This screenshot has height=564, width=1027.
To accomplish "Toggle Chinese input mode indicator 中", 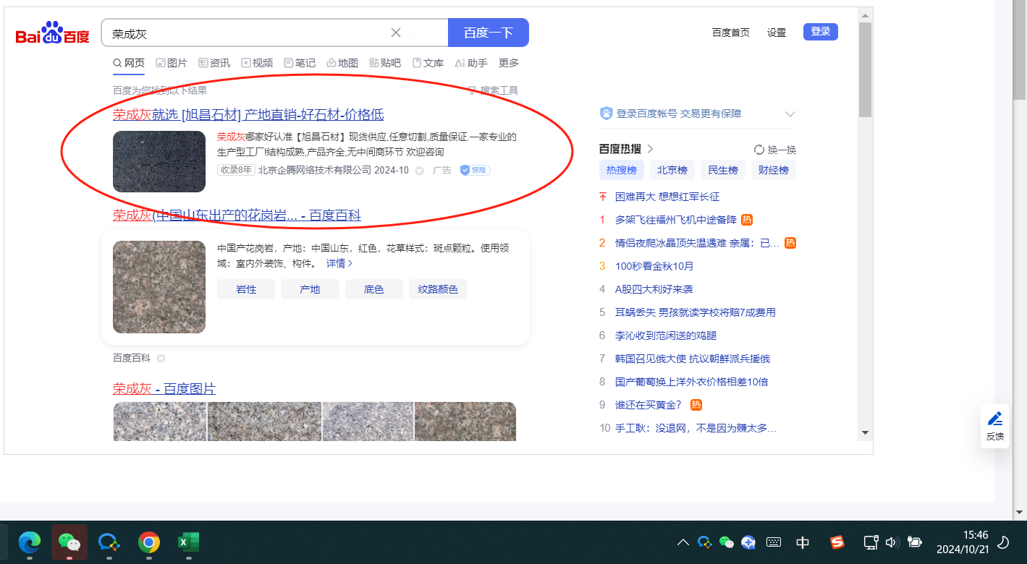I will 803,542.
